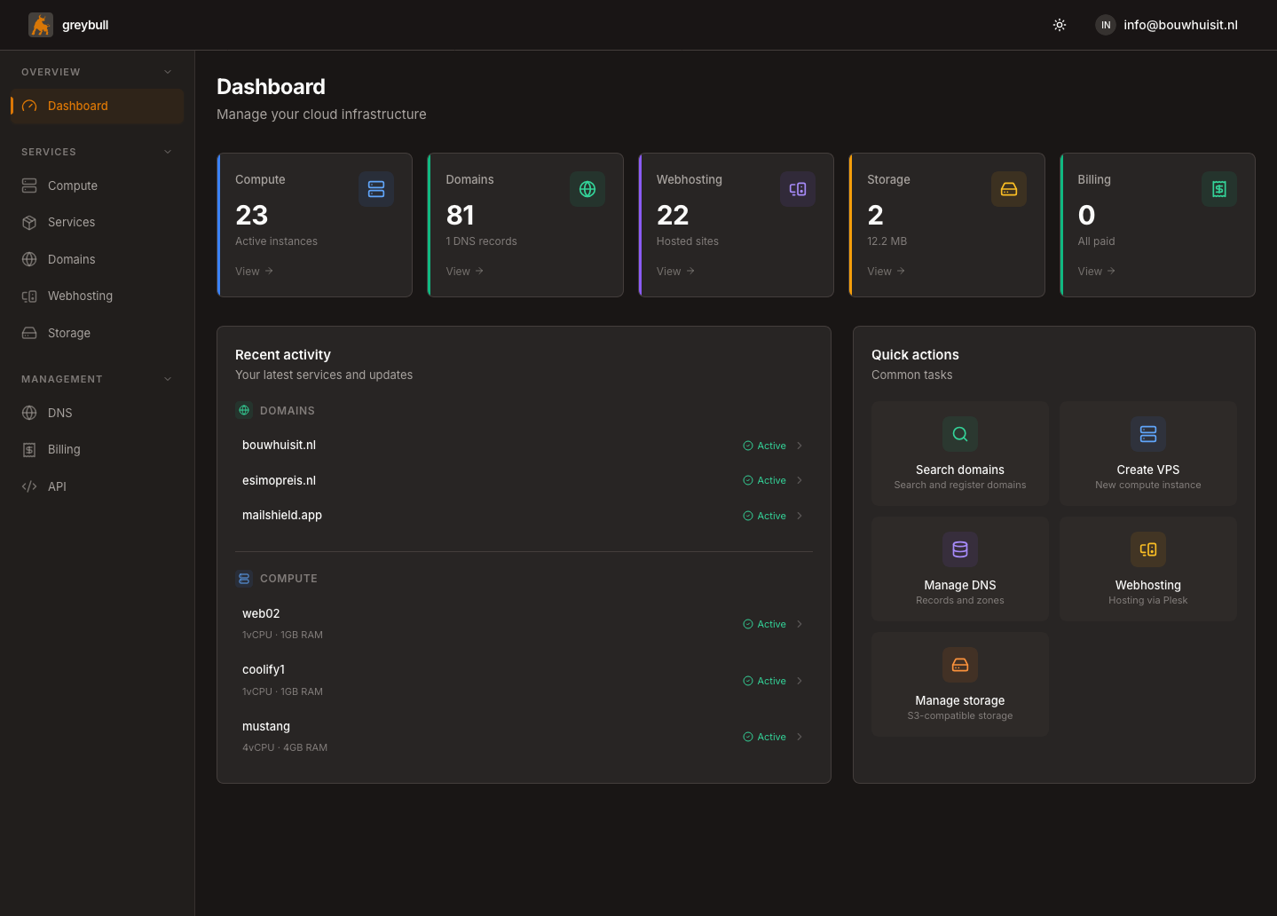This screenshot has width=1277, height=916.
Task: Click the Webhosting sidebar icon
Action: coord(28,296)
